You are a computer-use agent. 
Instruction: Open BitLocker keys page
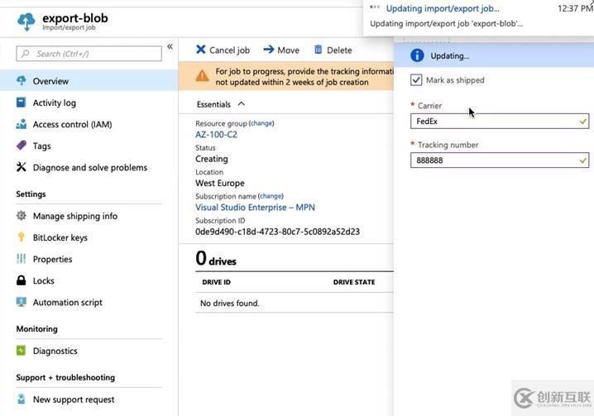click(x=60, y=237)
